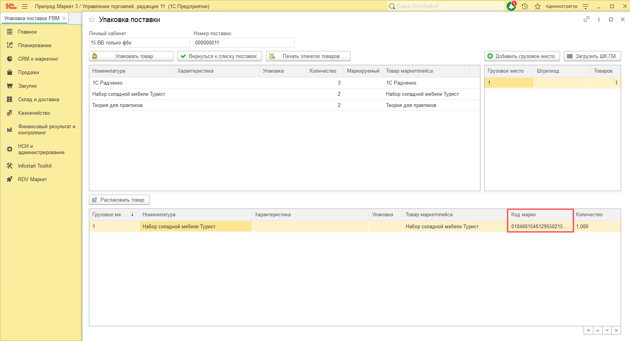Open the Продажи section

(28, 72)
